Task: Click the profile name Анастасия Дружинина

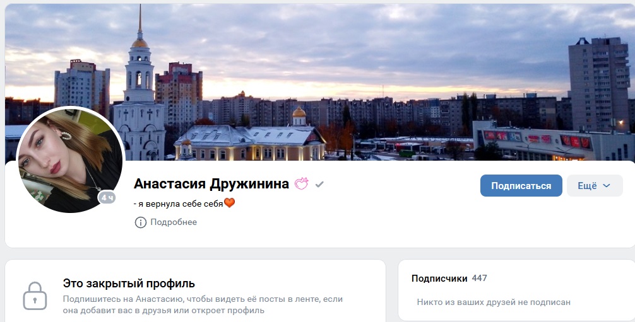Action: pyautogui.click(x=211, y=184)
